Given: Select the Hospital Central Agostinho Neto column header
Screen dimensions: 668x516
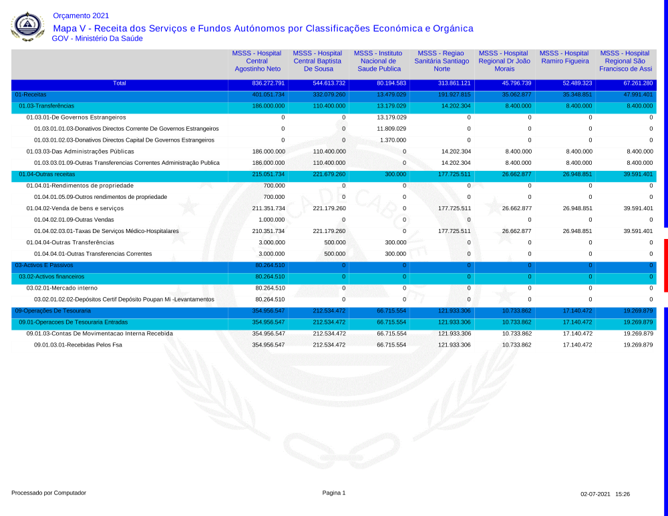Looking at the screenshot, I should coord(257,61).
